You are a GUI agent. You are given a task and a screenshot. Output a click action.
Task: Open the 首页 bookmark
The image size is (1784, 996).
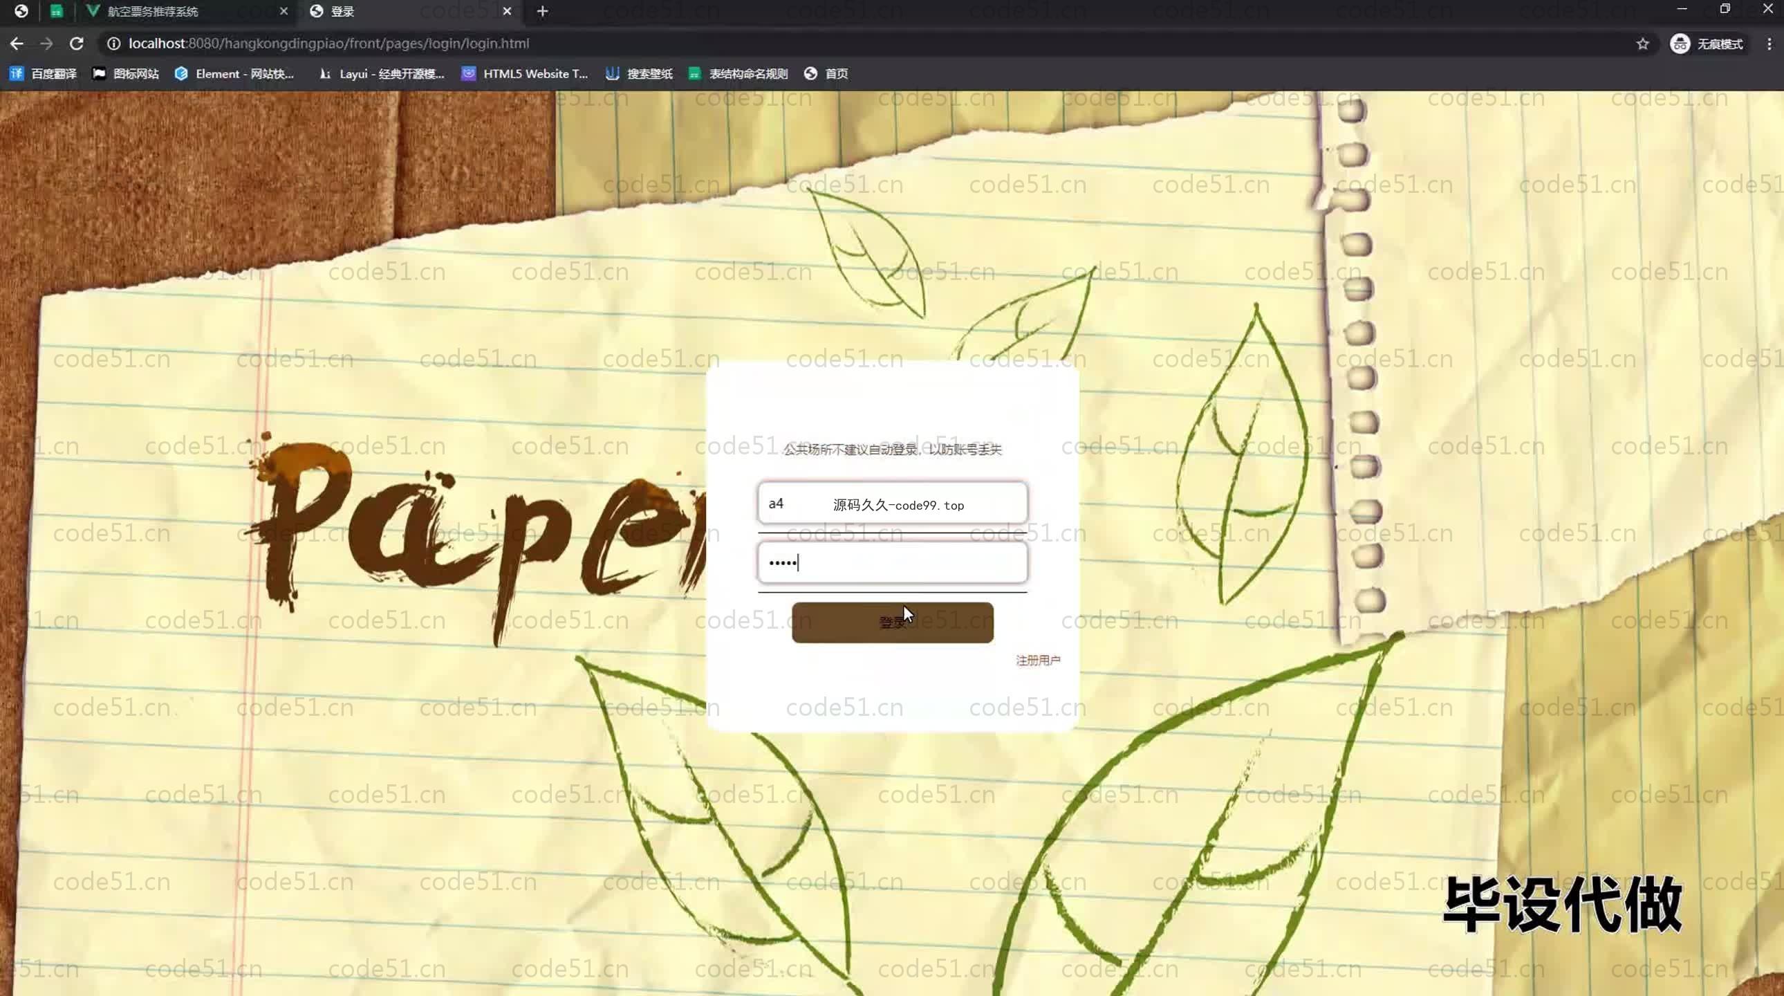coord(826,73)
